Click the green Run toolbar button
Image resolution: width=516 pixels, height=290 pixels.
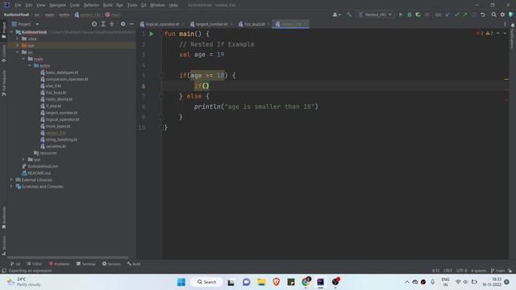click(401, 14)
